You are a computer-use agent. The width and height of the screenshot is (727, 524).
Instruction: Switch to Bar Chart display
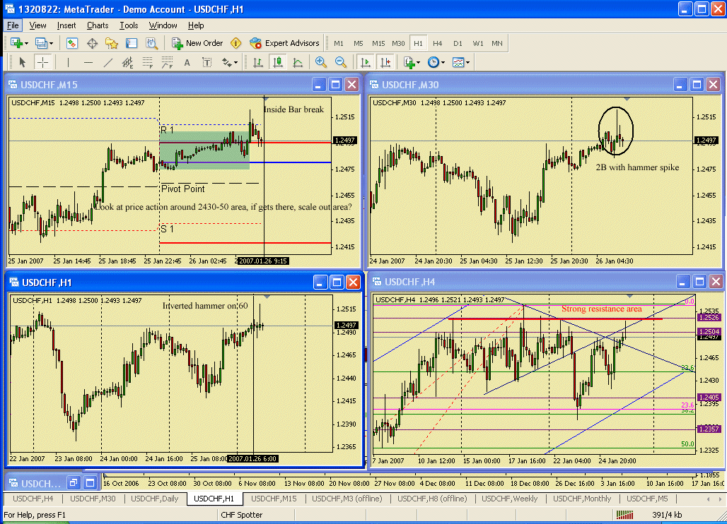click(x=258, y=62)
